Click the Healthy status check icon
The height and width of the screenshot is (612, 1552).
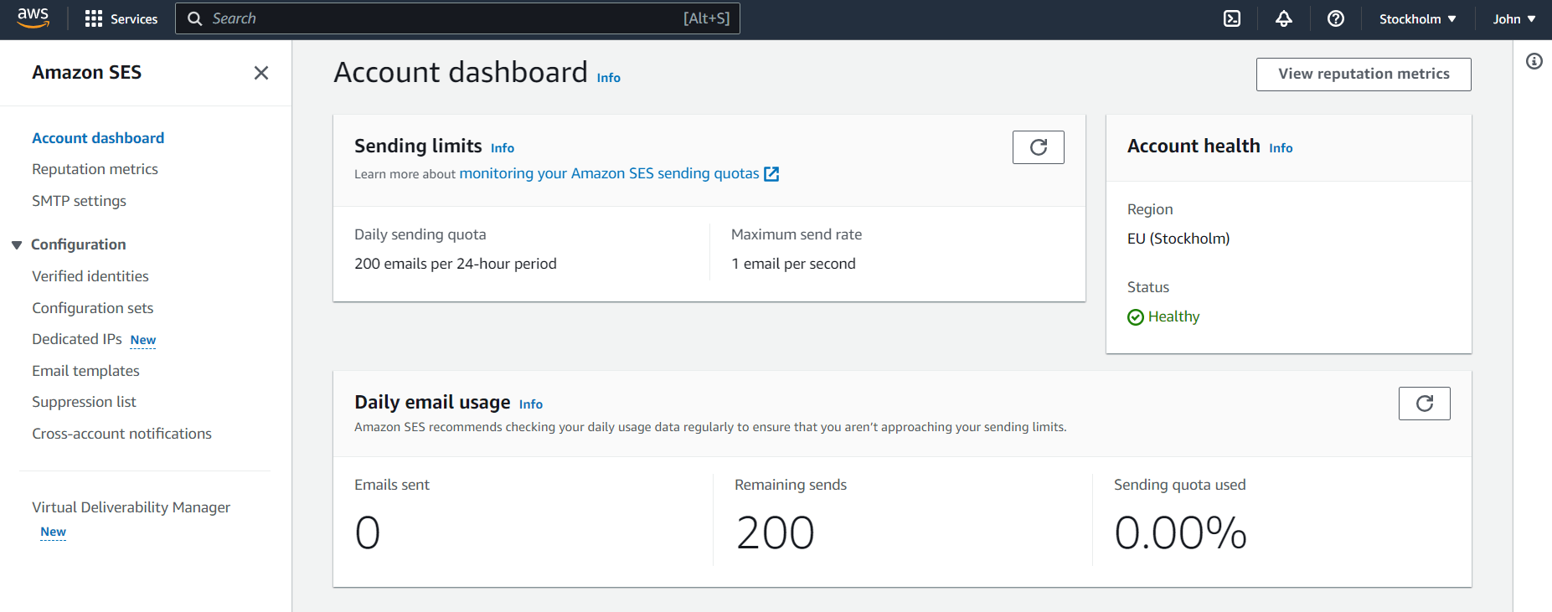(x=1136, y=316)
